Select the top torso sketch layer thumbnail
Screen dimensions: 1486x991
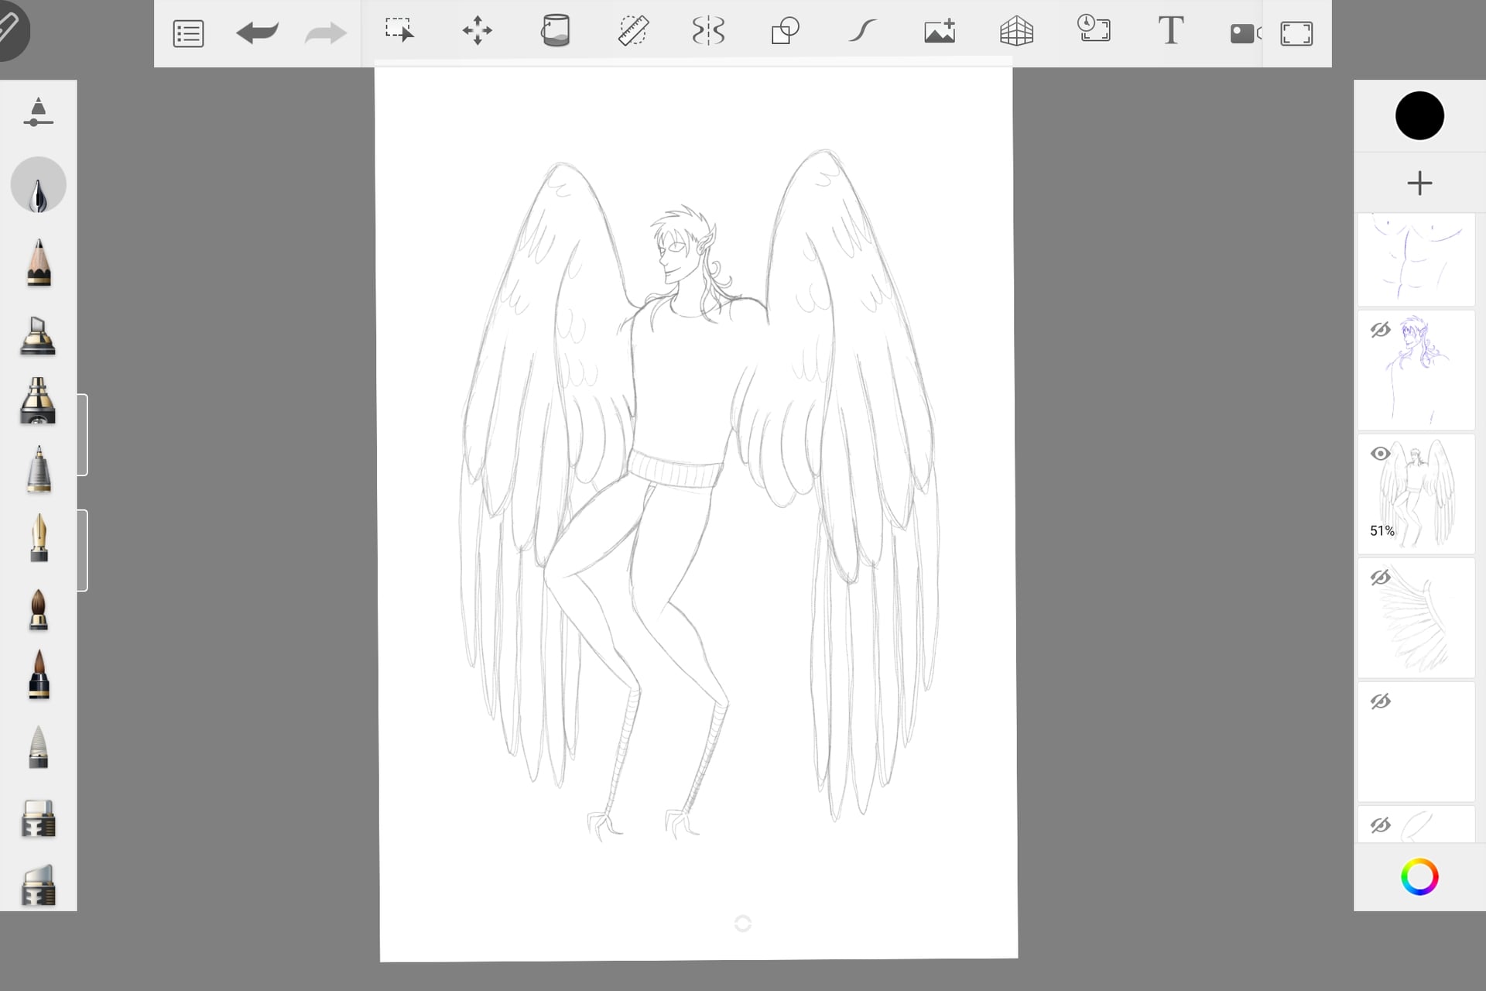tap(1416, 260)
